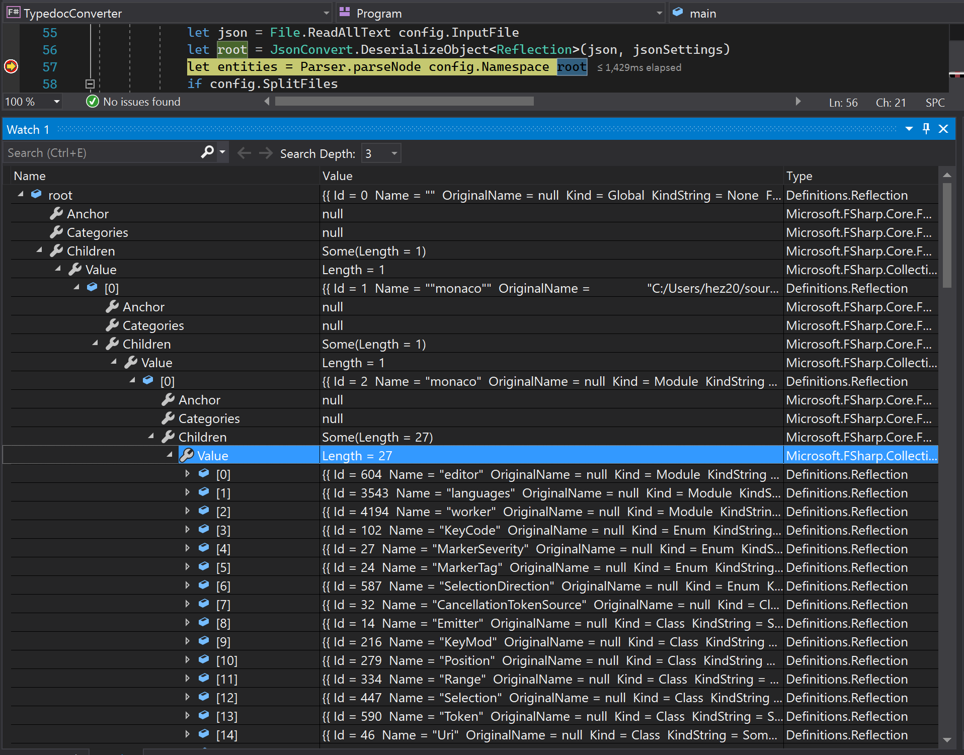Click the forward navigation arrow in Watch 1
Viewport: 964px width, 755px height.
(x=266, y=153)
